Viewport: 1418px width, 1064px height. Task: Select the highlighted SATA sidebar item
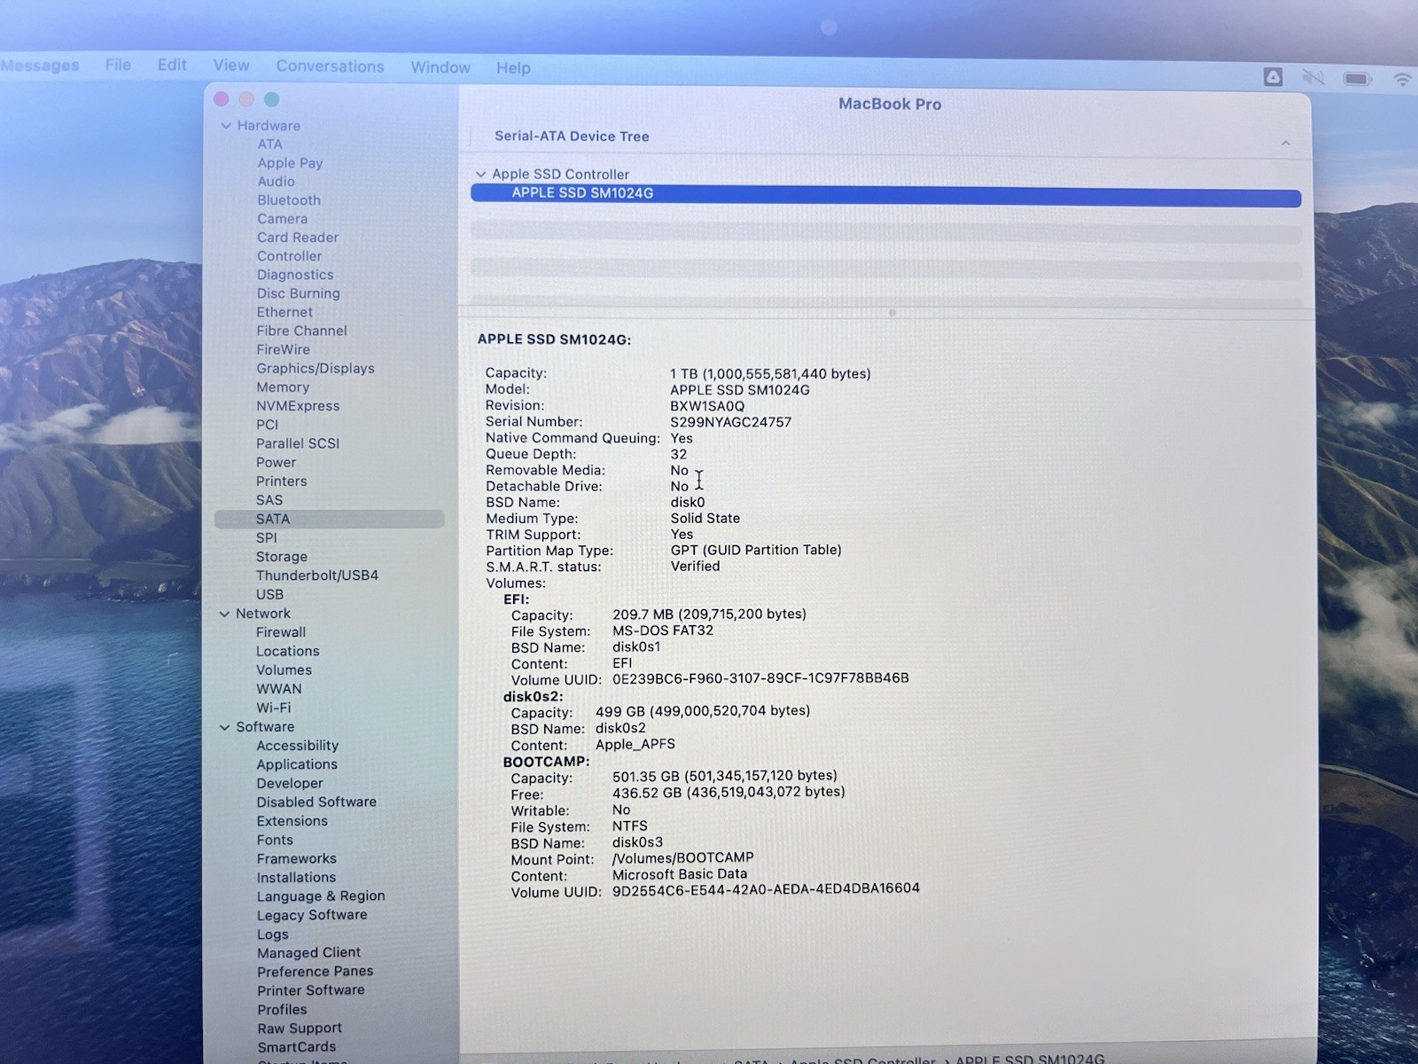[329, 520]
